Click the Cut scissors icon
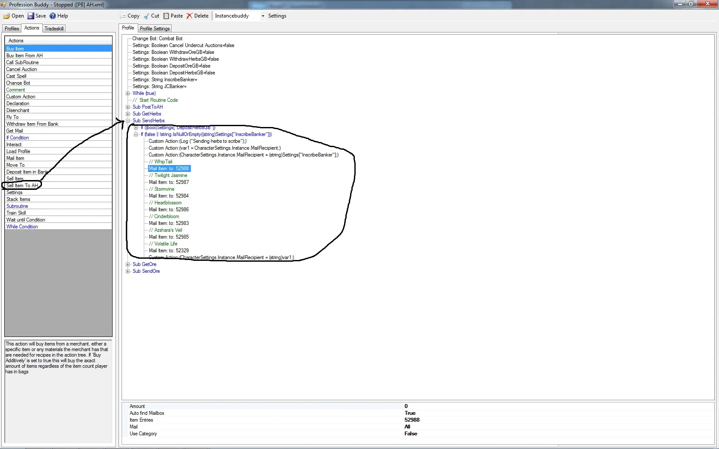Screen dimensions: 719x449 coord(146,16)
